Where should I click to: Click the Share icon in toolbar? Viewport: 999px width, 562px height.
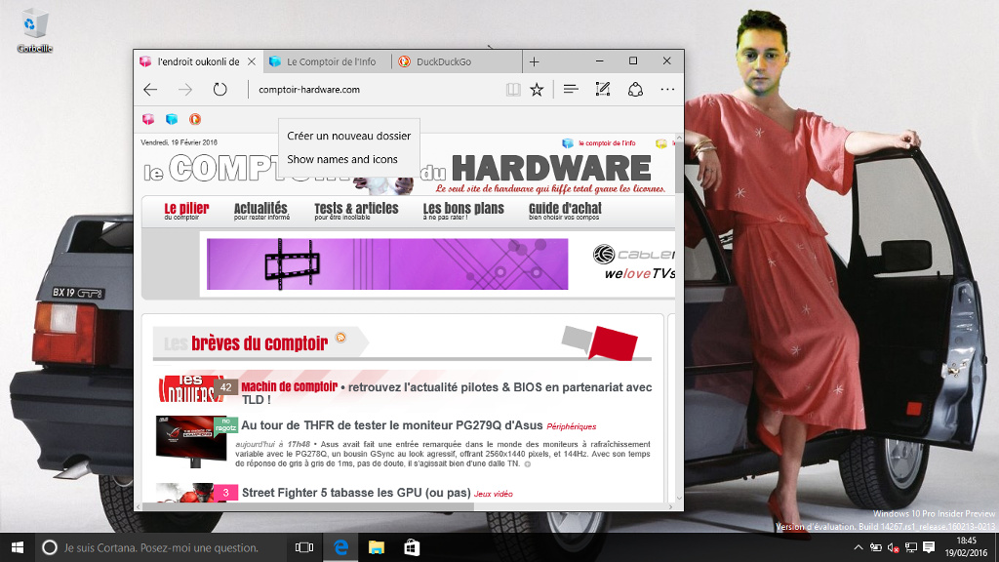635,90
